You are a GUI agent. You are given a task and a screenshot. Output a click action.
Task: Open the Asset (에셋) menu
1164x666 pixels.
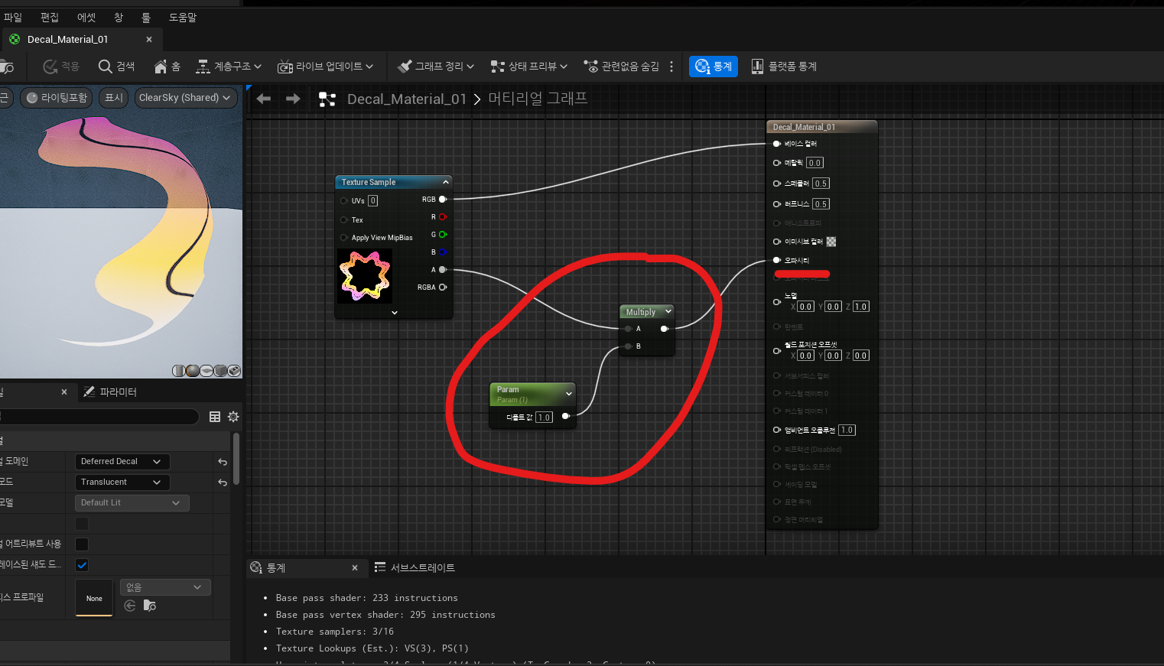86,17
